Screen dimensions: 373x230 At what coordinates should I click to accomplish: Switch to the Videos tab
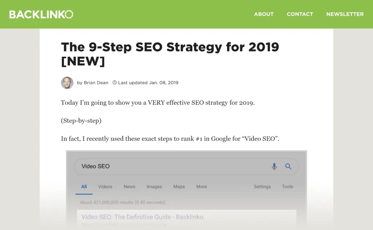click(x=105, y=187)
